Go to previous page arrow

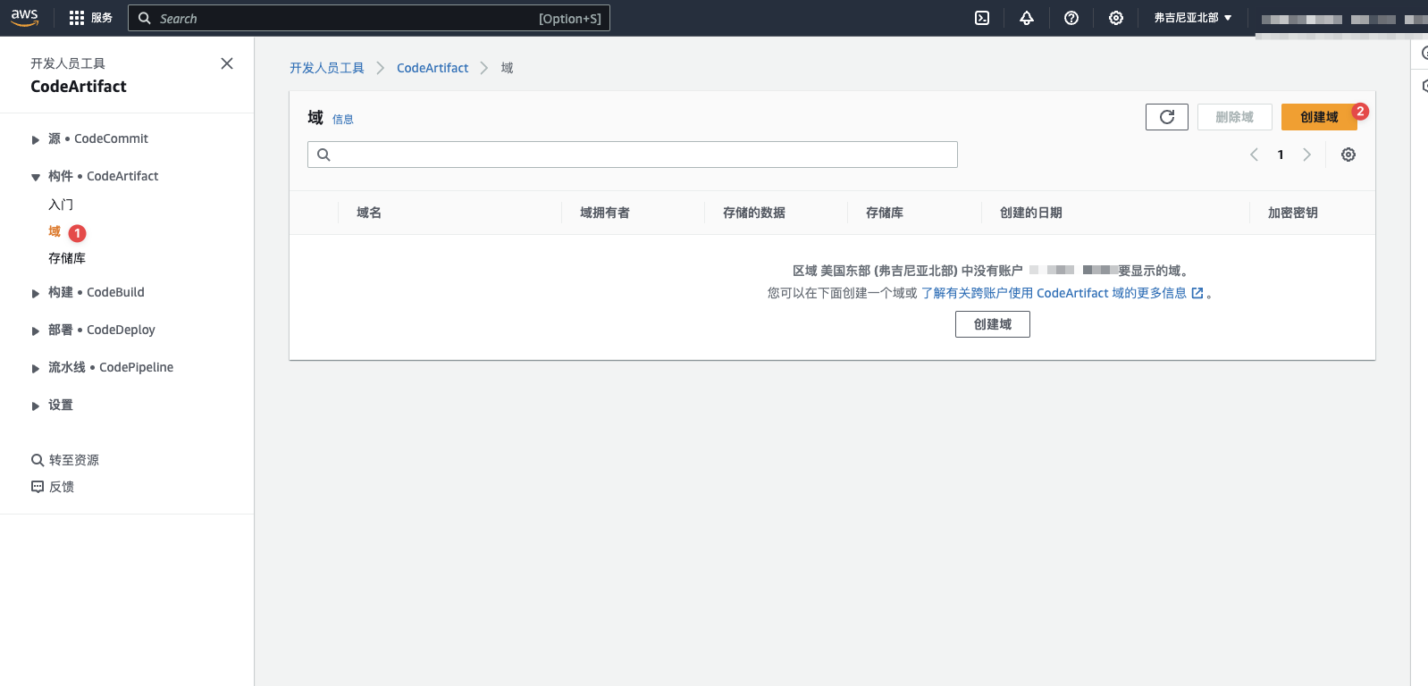coord(1254,155)
